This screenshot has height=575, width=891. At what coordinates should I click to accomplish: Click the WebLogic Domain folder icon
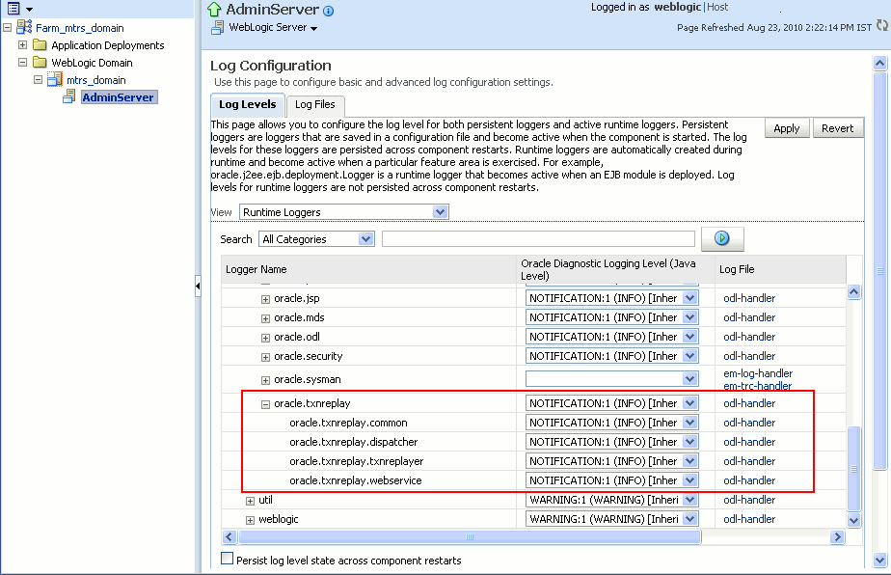pos(40,62)
